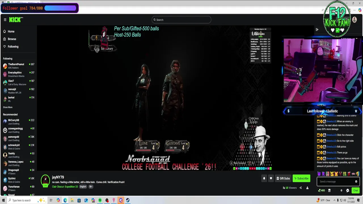The width and height of the screenshot is (363, 204).
Task: Open TheBurntPeanut channel
Action: (18, 66)
